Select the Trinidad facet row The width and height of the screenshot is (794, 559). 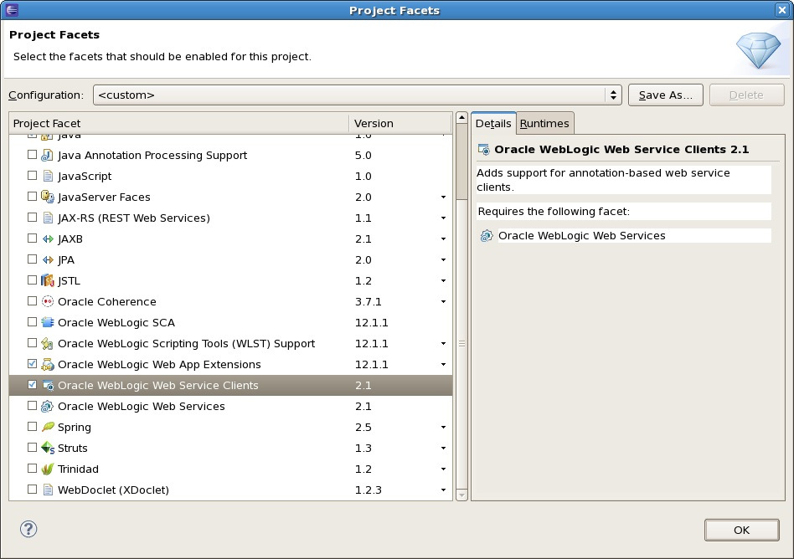(x=230, y=469)
